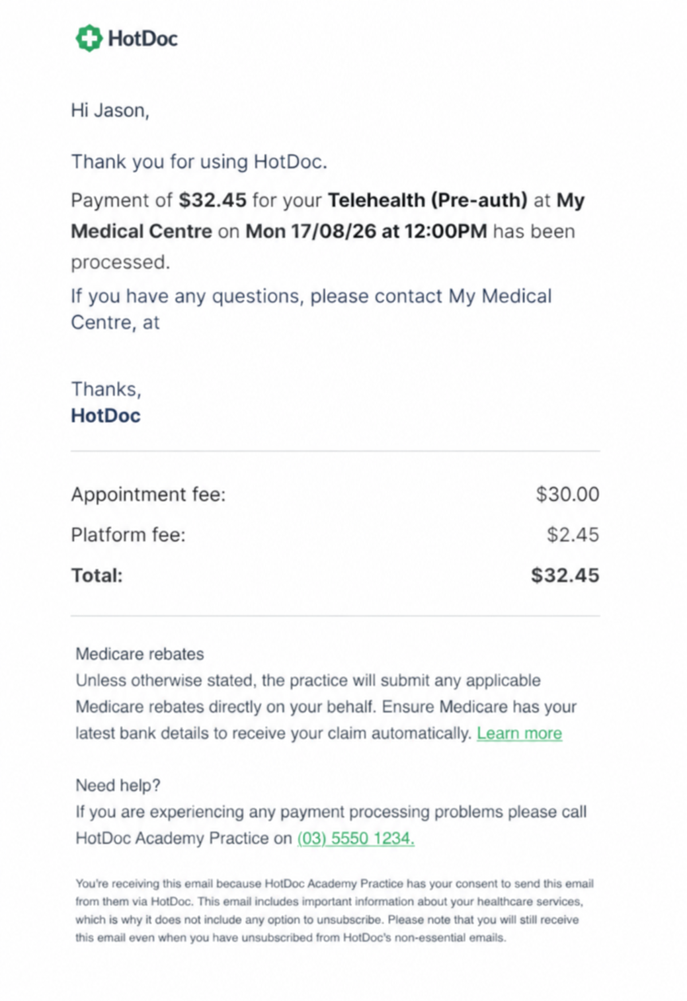The height and width of the screenshot is (1001, 687).
Task: Click the HotDoc signature under Thanks
Action: pyautogui.click(x=106, y=416)
